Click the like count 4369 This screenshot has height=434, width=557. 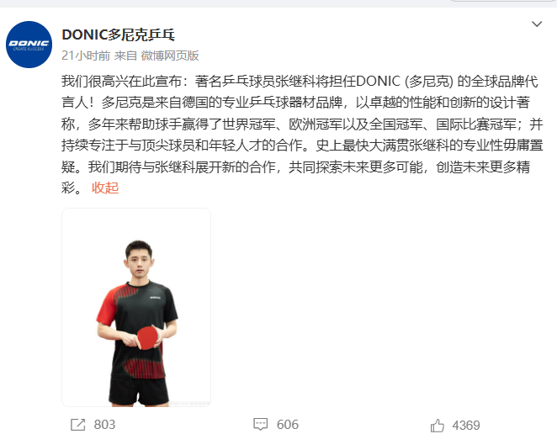[x=466, y=425]
